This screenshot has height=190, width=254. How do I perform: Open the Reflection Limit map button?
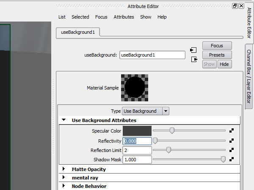pyautogui.click(x=232, y=150)
